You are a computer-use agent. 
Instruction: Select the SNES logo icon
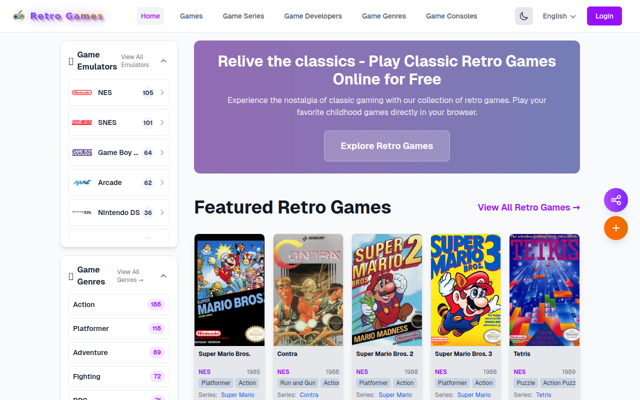pos(82,122)
